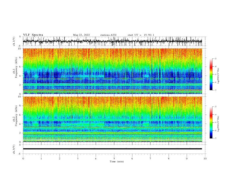
Task: Click the "Time (min)" axis title
Action: click(117, 161)
